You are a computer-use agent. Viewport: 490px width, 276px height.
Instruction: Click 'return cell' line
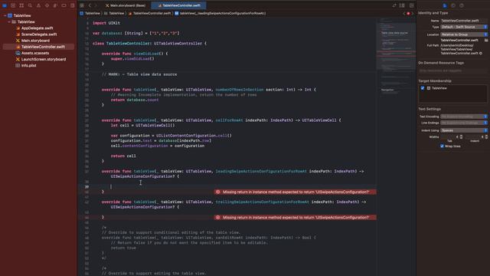tap(123, 156)
